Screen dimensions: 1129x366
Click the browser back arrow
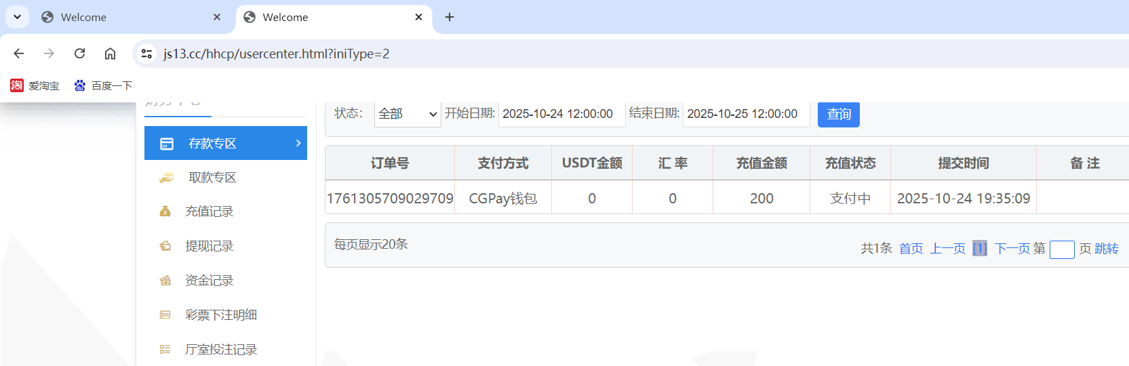pyautogui.click(x=19, y=54)
